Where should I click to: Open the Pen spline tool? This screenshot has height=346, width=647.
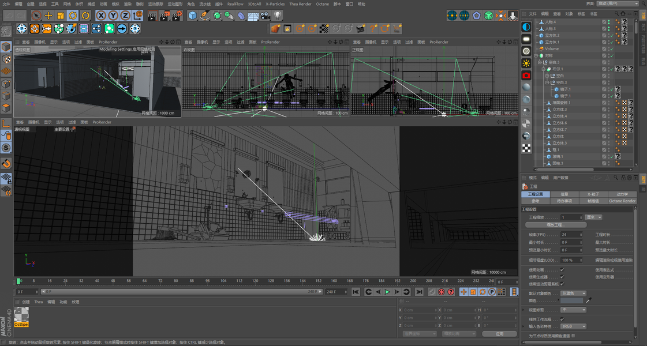pos(205,16)
